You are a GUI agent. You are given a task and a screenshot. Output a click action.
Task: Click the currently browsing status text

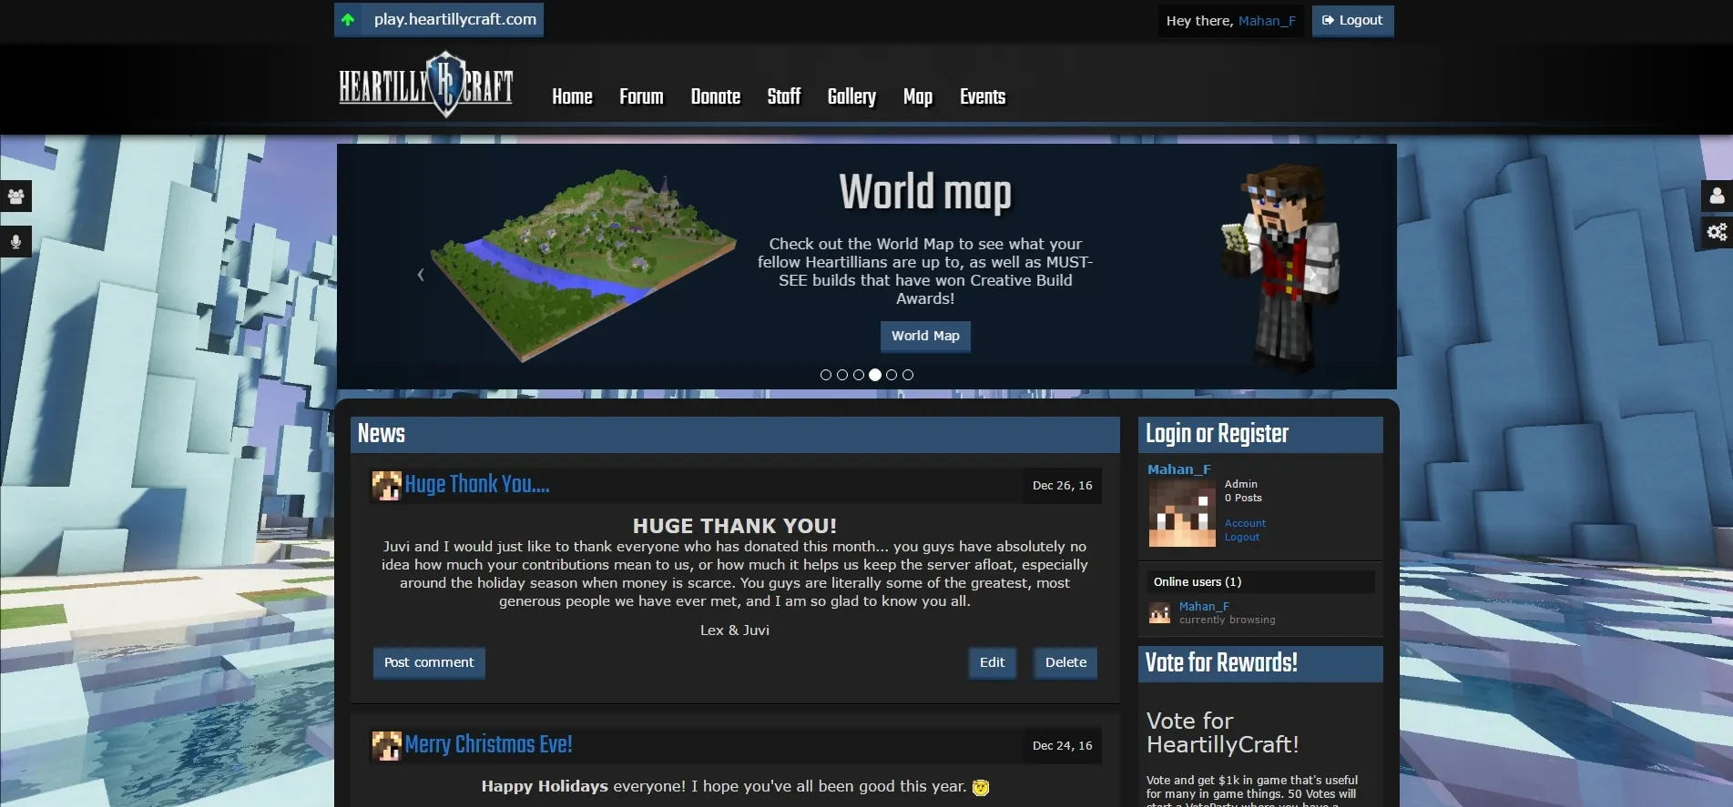coord(1228,620)
